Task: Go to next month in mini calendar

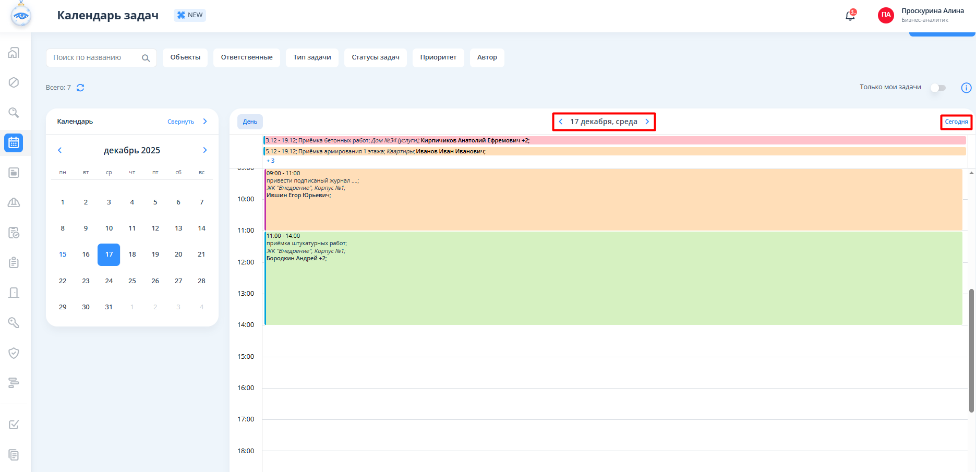Action: pos(205,150)
